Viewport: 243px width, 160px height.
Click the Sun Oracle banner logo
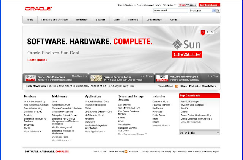tap(187, 49)
